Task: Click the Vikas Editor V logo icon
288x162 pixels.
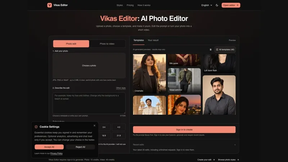Action: click(49, 5)
